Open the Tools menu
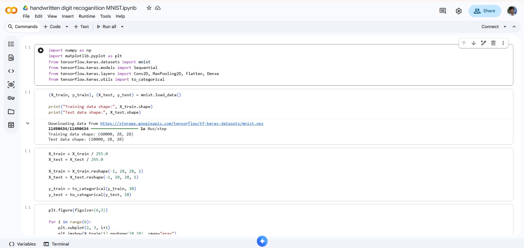This screenshot has width=524, height=248. [105, 16]
